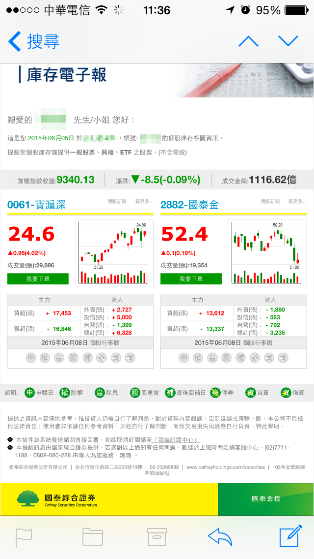Screen dimensions: 314x559
Task: Tap 息 calendar icon for 2882-國泰金
Action: pyautogui.click(x=212, y=358)
